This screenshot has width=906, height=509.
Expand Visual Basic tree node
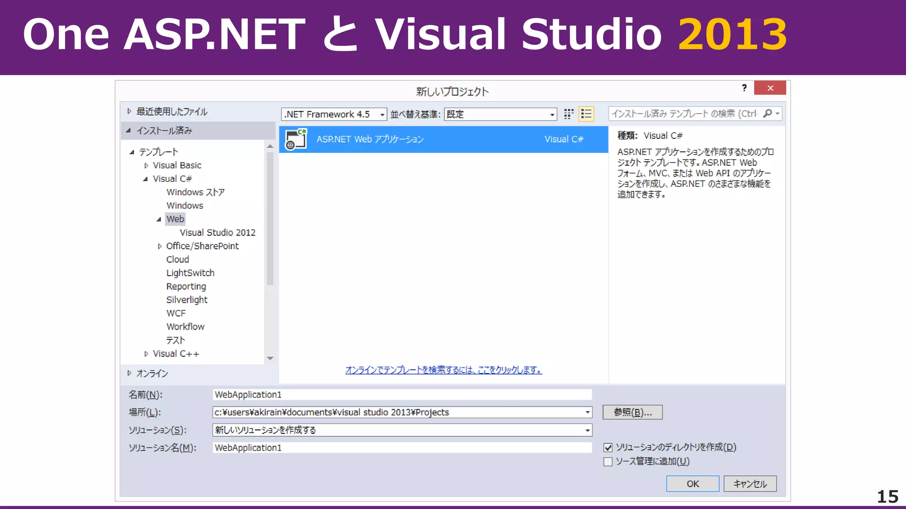click(146, 166)
